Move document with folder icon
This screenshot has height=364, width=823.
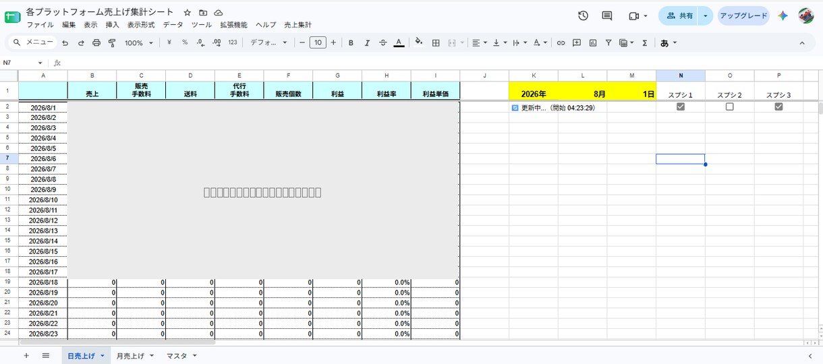pyautogui.click(x=203, y=12)
